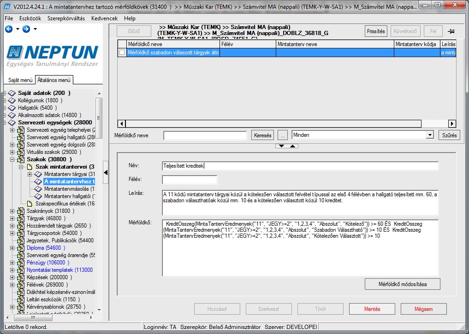469x334 pixels.
Task: Click the Félévek node icon
Action: click(21, 285)
